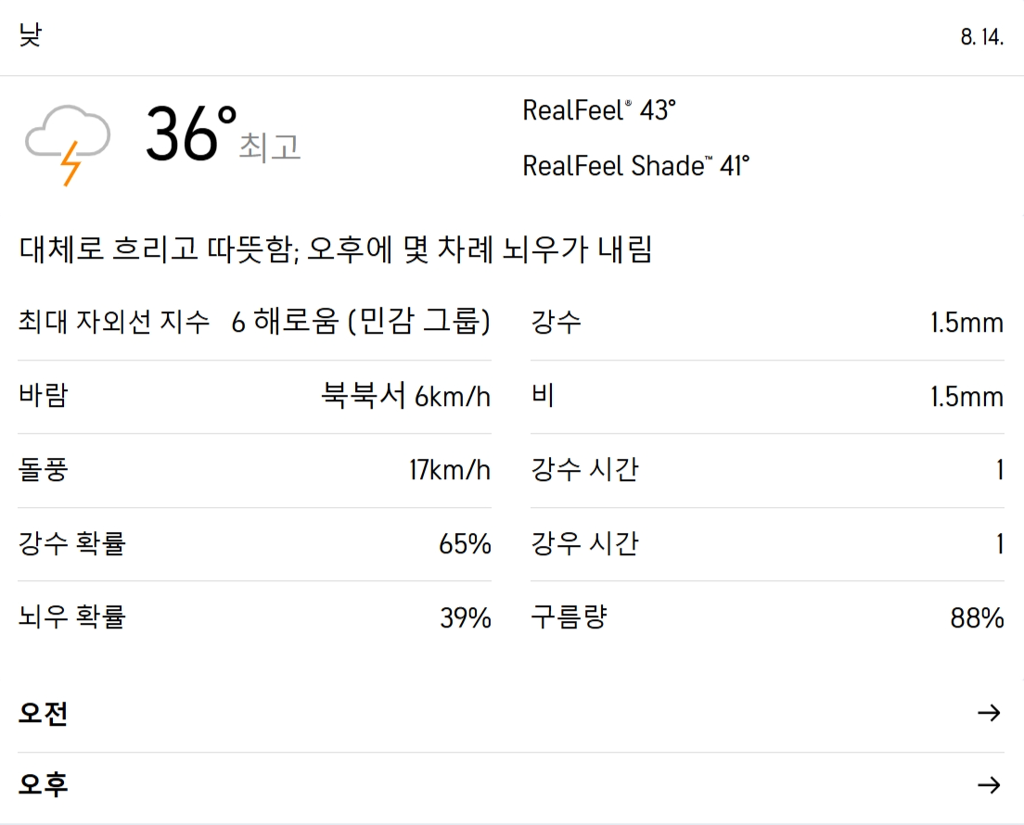1024x825 pixels.
Task: Click the thunderstorm cloud weather icon
Action: (x=67, y=142)
